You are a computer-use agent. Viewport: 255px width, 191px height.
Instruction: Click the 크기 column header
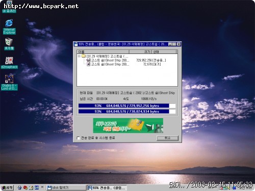tap(140, 51)
